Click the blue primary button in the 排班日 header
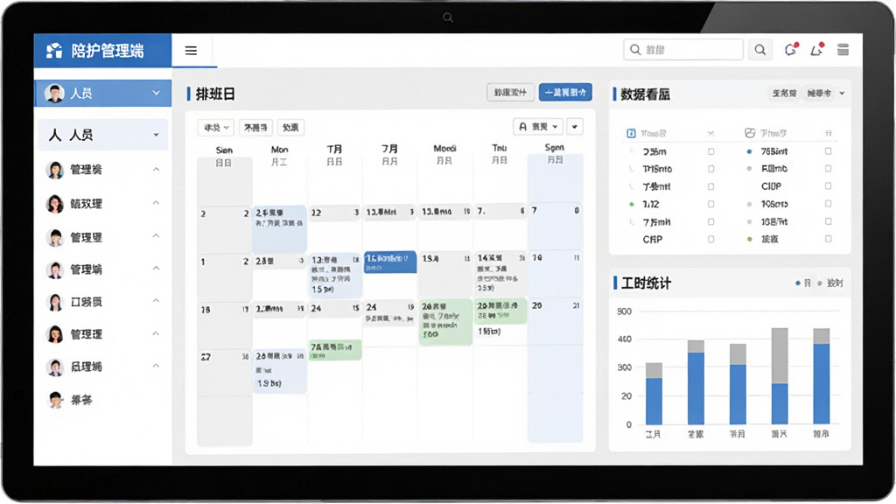Screen dimensions: 896x504 (x=565, y=93)
